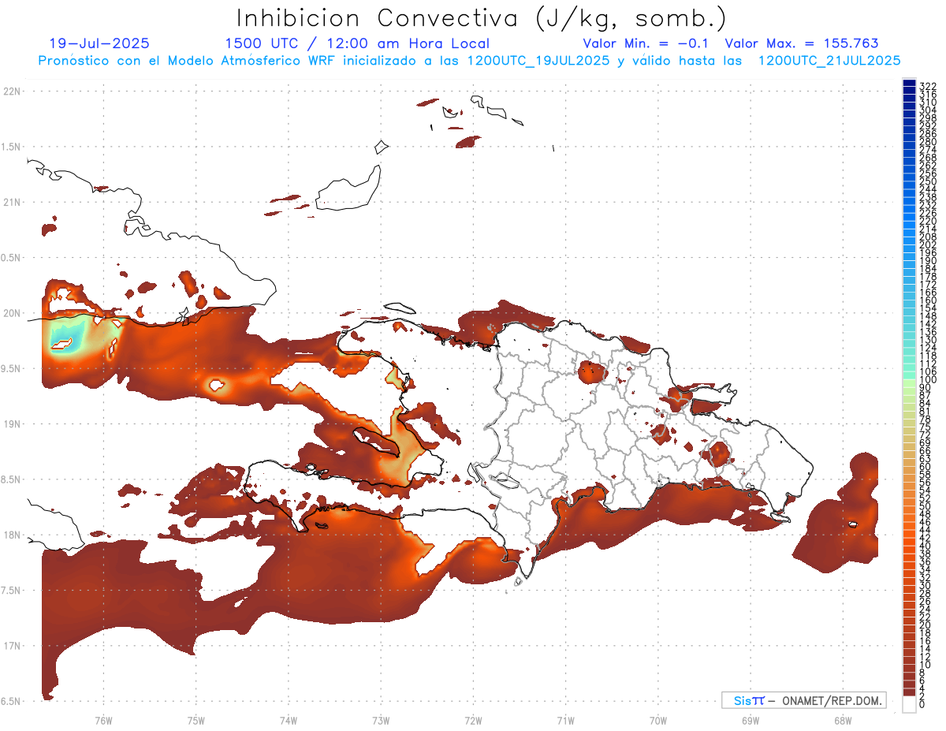Viewport: 946px width, 731px height.
Task: Click the 76W longitude label
Action: 103,720
